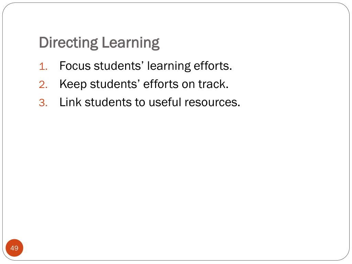352x264 pixels.
Task: Click the word students in item three
Action: (108, 102)
